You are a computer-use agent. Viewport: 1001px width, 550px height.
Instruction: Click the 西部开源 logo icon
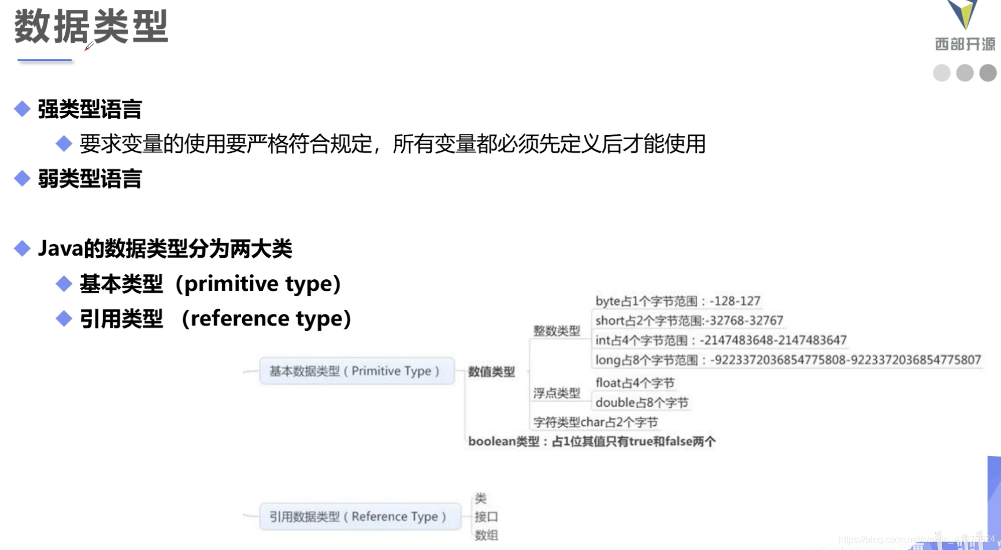(963, 14)
